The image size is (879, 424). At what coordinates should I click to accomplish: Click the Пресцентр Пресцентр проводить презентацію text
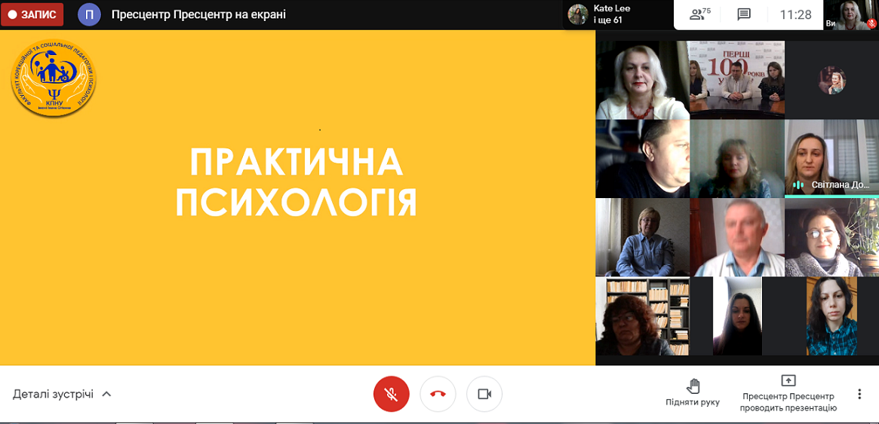[788, 402]
